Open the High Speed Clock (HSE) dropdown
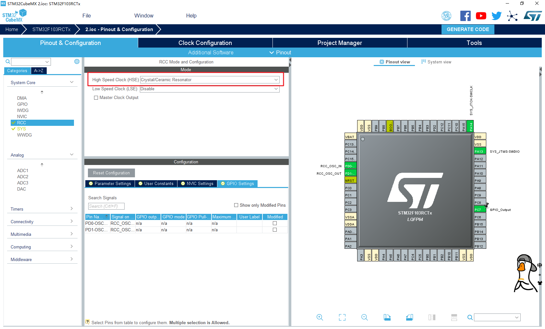545x329 pixels. pyautogui.click(x=210, y=80)
